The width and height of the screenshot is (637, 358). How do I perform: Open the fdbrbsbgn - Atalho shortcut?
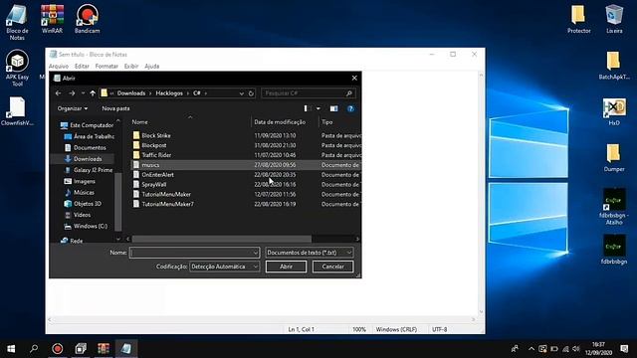point(614,207)
